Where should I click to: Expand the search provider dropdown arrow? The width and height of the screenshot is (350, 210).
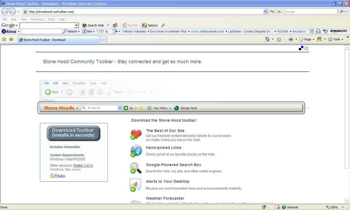click(x=347, y=11)
